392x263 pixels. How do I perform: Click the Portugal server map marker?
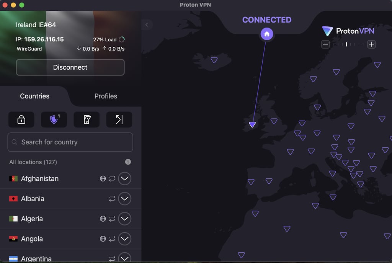(x=251, y=182)
